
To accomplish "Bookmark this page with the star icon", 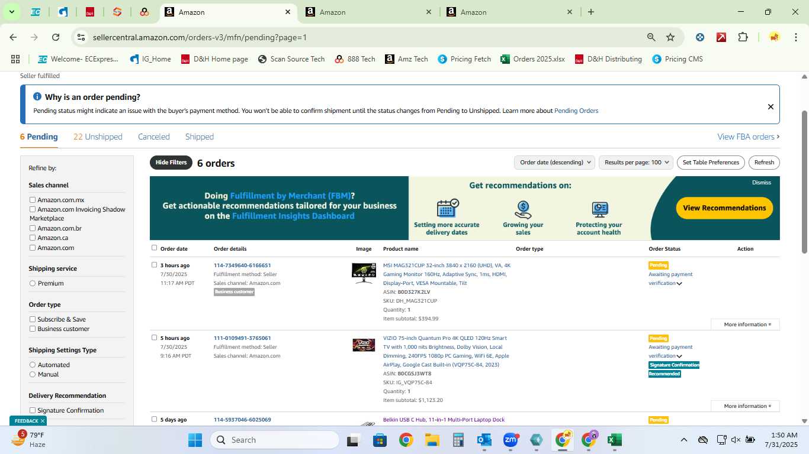I will [x=670, y=37].
